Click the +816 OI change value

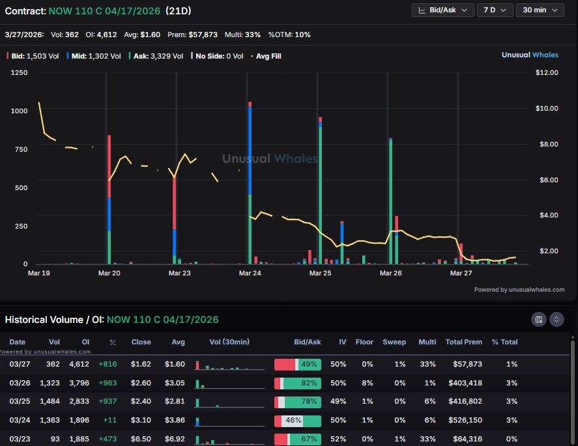(108, 364)
